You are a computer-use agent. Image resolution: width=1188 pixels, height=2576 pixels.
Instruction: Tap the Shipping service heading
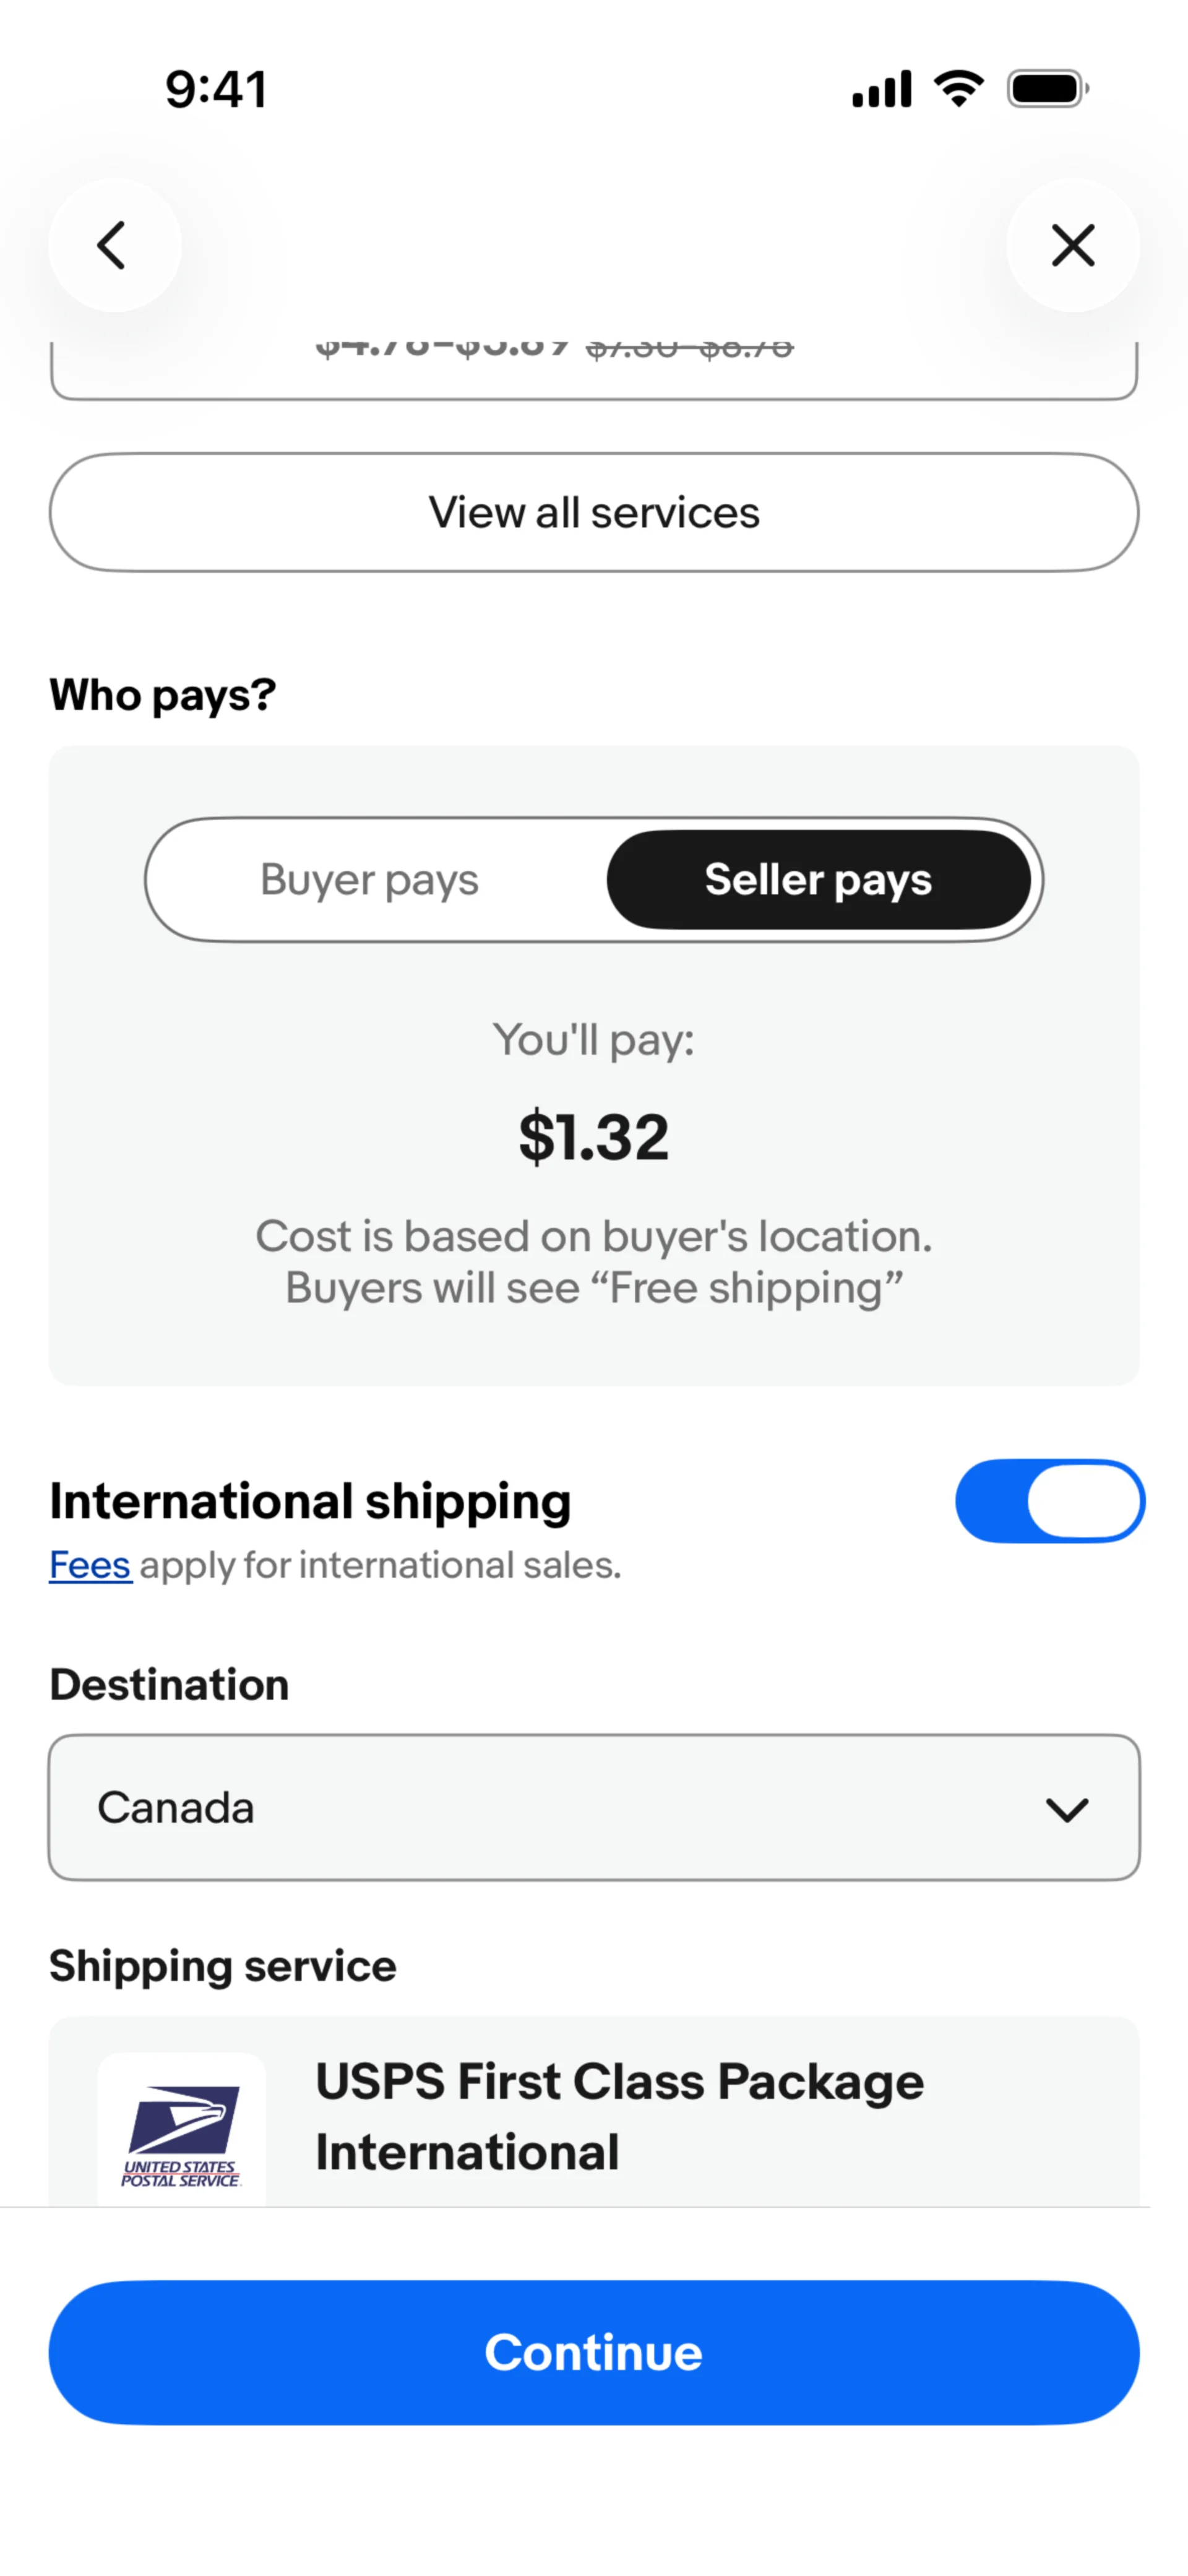[x=223, y=1966]
